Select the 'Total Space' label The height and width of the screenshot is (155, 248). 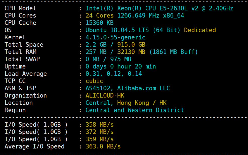click(24, 45)
